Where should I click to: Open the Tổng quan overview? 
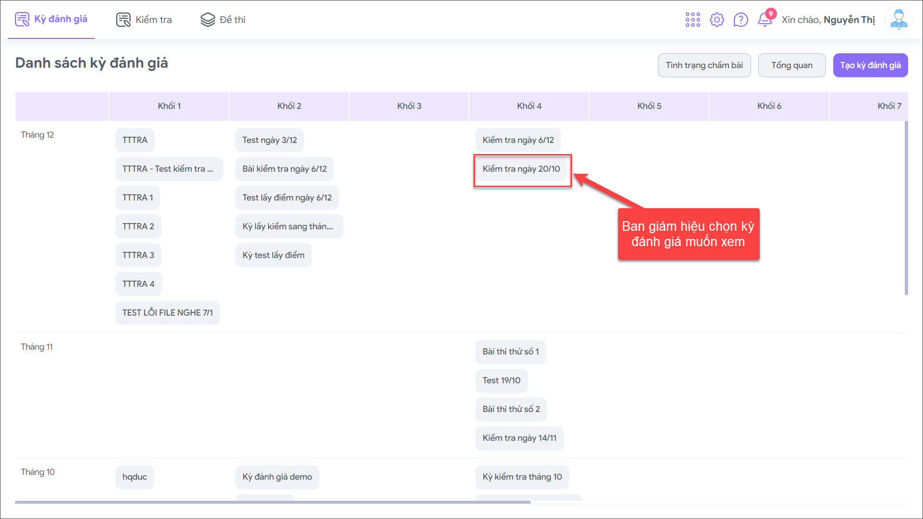[791, 65]
